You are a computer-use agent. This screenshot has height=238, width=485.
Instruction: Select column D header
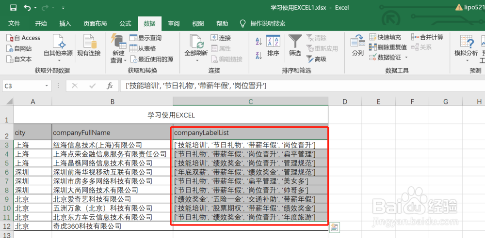345,102
